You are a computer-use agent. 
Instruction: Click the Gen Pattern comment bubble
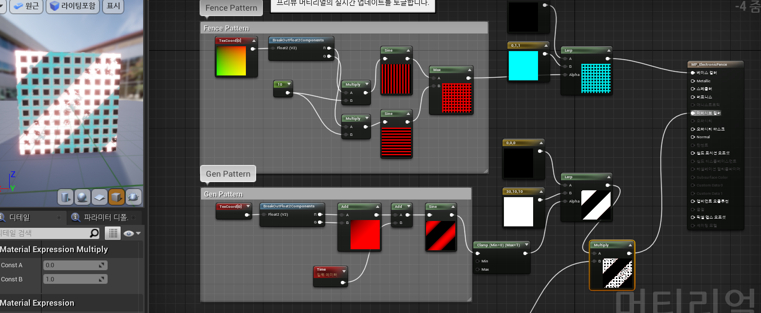[228, 174]
